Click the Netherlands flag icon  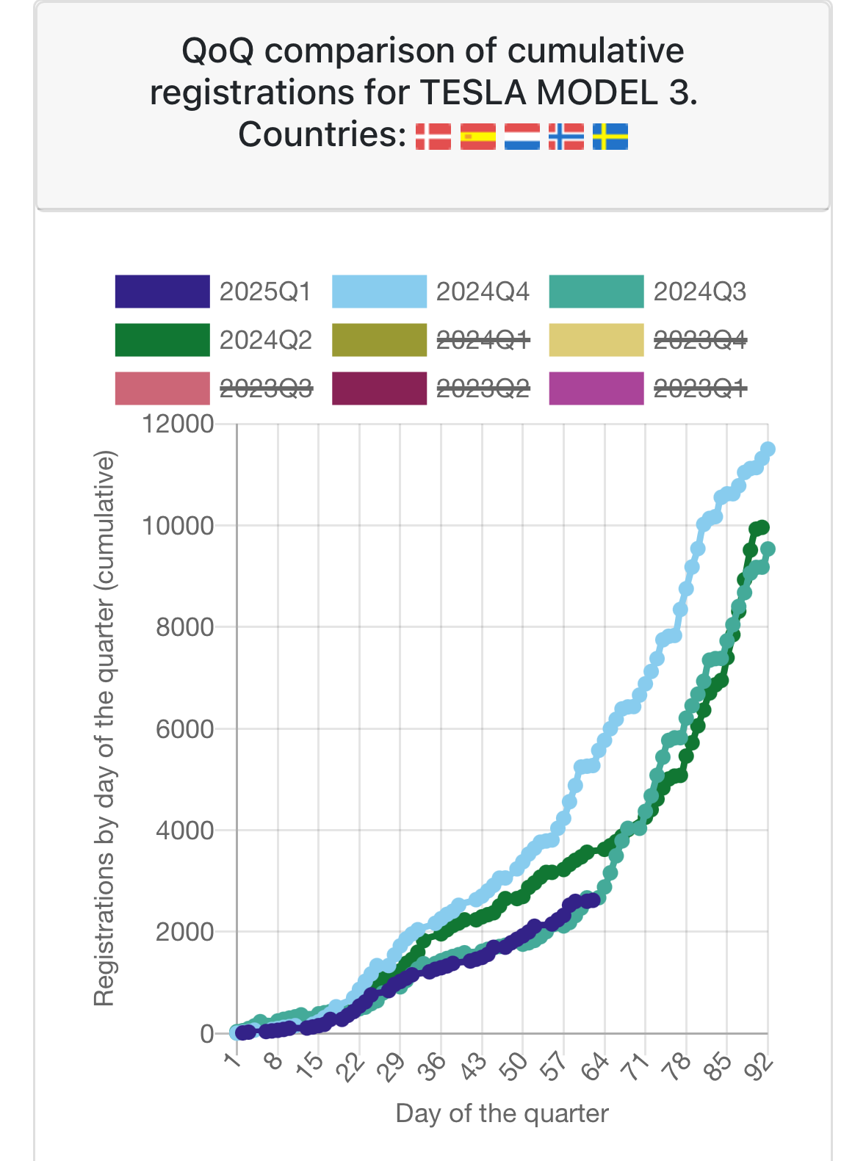tap(522, 137)
